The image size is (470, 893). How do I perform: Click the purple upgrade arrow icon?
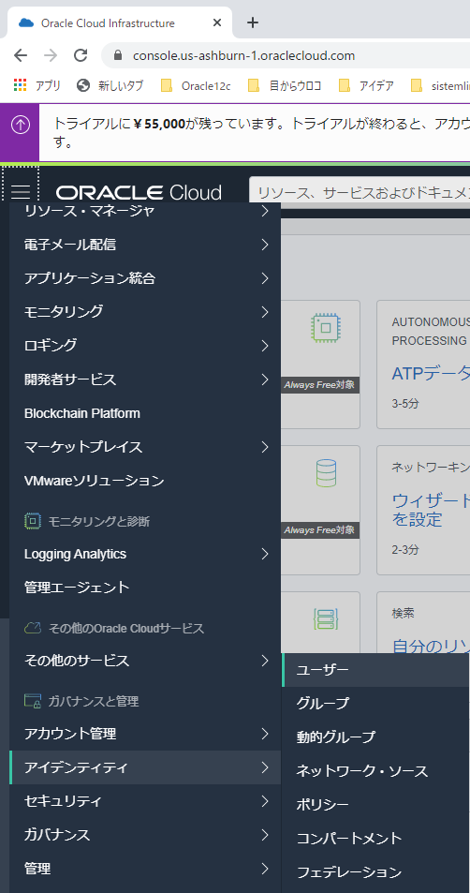21,126
